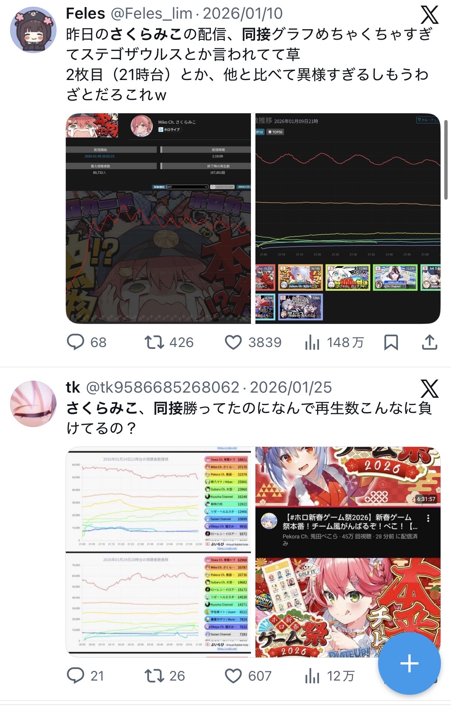
Task: Like tk's tweet showing 607 likes
Action: tap(233, 676)
